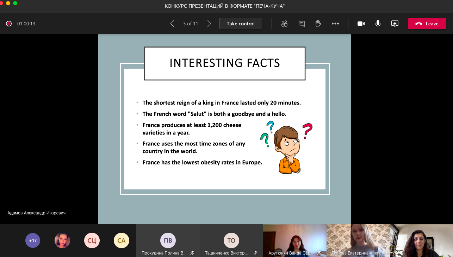Click the presenter name Адамов Александр Игоревич

click(x=37, y=213)
